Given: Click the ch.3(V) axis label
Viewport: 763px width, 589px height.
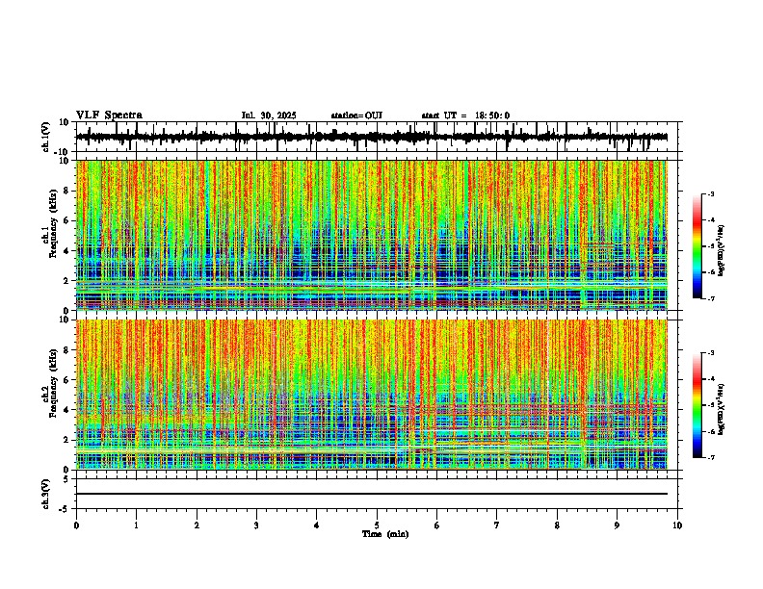Looking at the screenshot, I should pyautogui.click(x=46, y=494).
